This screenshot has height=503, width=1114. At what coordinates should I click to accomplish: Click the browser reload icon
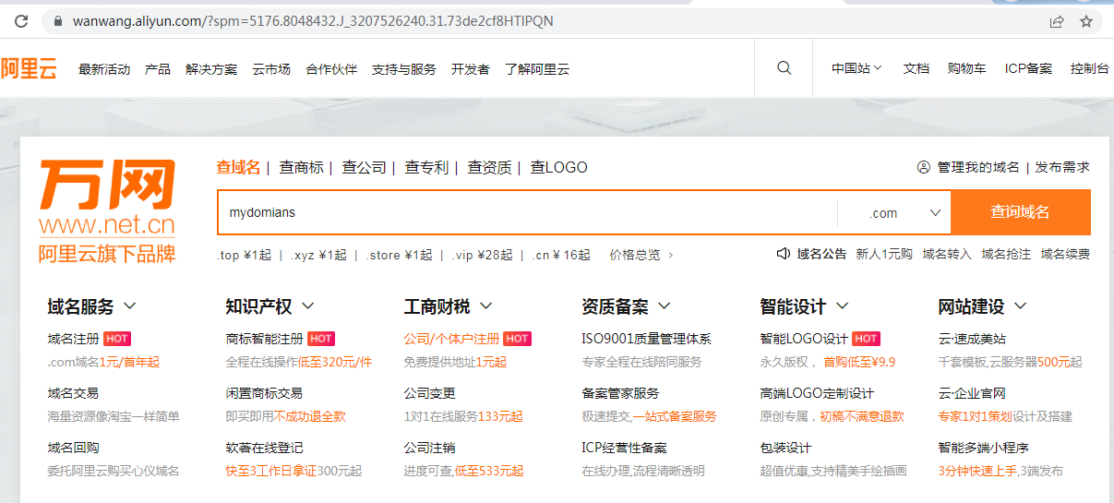click(21, 20)
